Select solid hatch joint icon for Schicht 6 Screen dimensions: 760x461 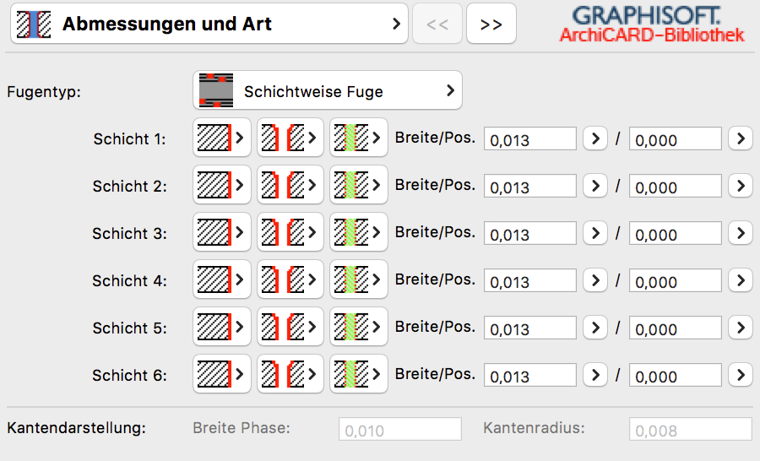[221, 374]
